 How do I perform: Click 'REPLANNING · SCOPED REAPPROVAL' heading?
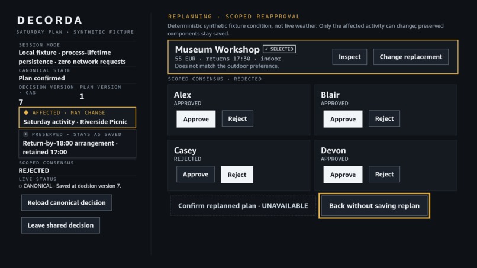pos(234,17)
